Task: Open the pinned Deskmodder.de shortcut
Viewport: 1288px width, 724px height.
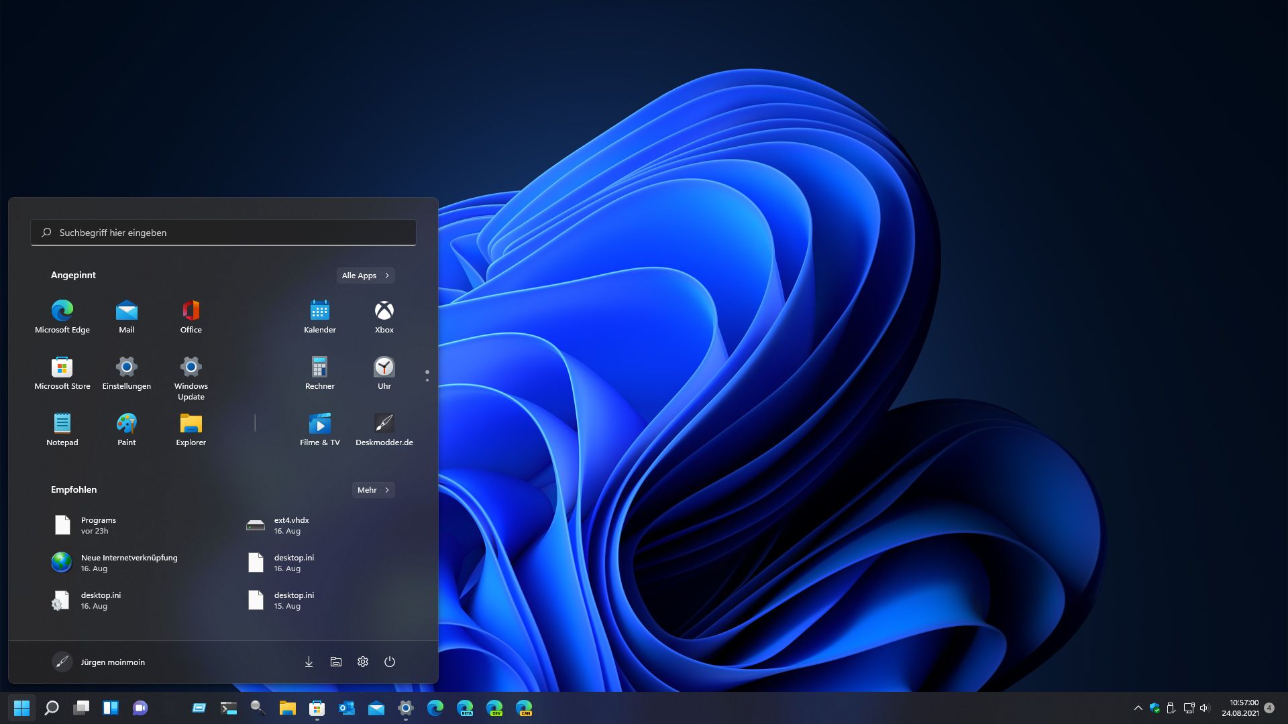Action: (384, 429)
